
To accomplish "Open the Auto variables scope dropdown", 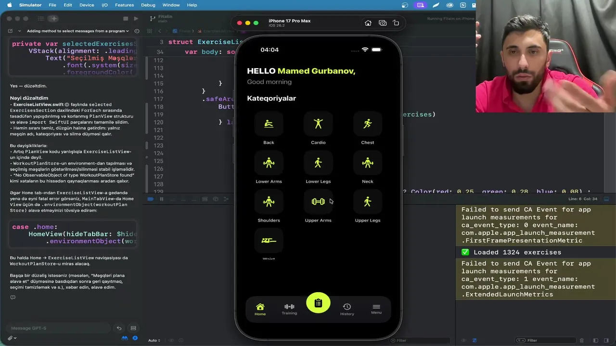I will click(154, 340).
